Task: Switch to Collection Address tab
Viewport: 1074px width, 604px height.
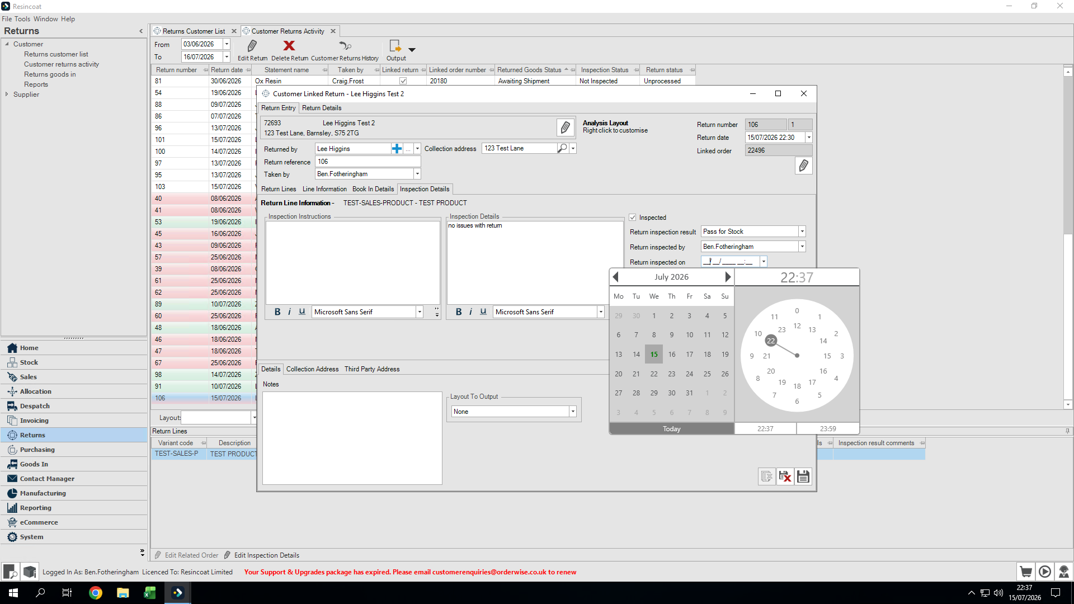Action: (x=312, y=369)
